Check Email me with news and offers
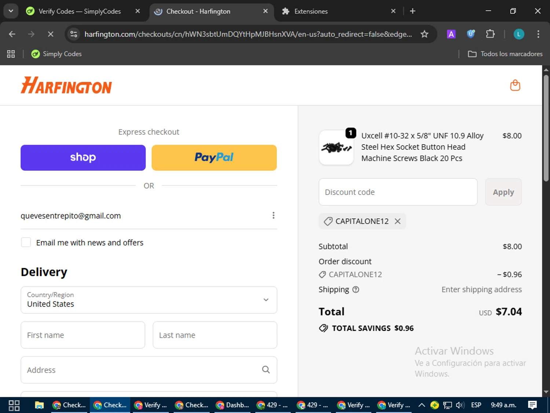Image resolution: width=550 pixels, height=413 pixels. tap(26, 242)
